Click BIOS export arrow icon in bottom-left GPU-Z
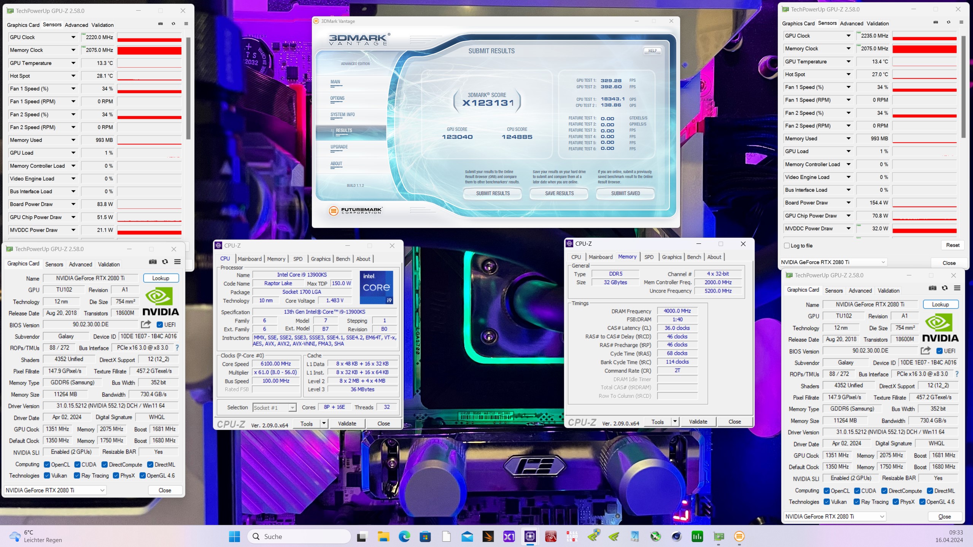 click(x=146, y=324)
